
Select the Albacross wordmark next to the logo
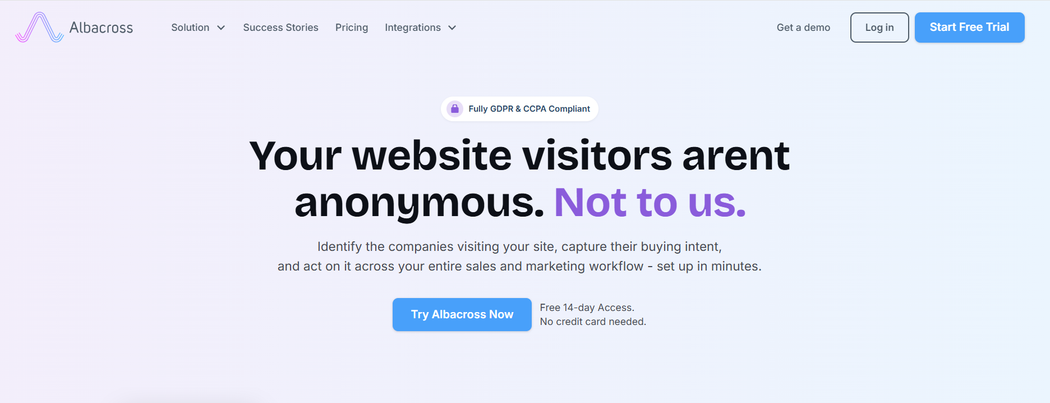point(102,27)
